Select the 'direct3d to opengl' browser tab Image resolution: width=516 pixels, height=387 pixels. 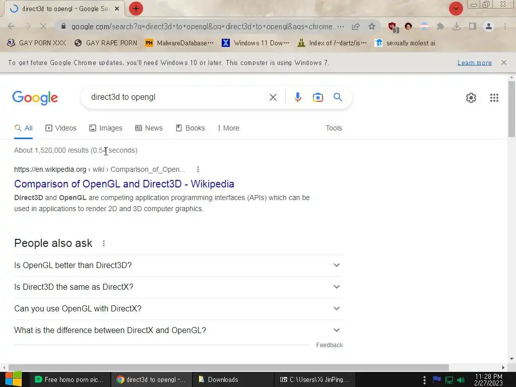pos(64,9)
